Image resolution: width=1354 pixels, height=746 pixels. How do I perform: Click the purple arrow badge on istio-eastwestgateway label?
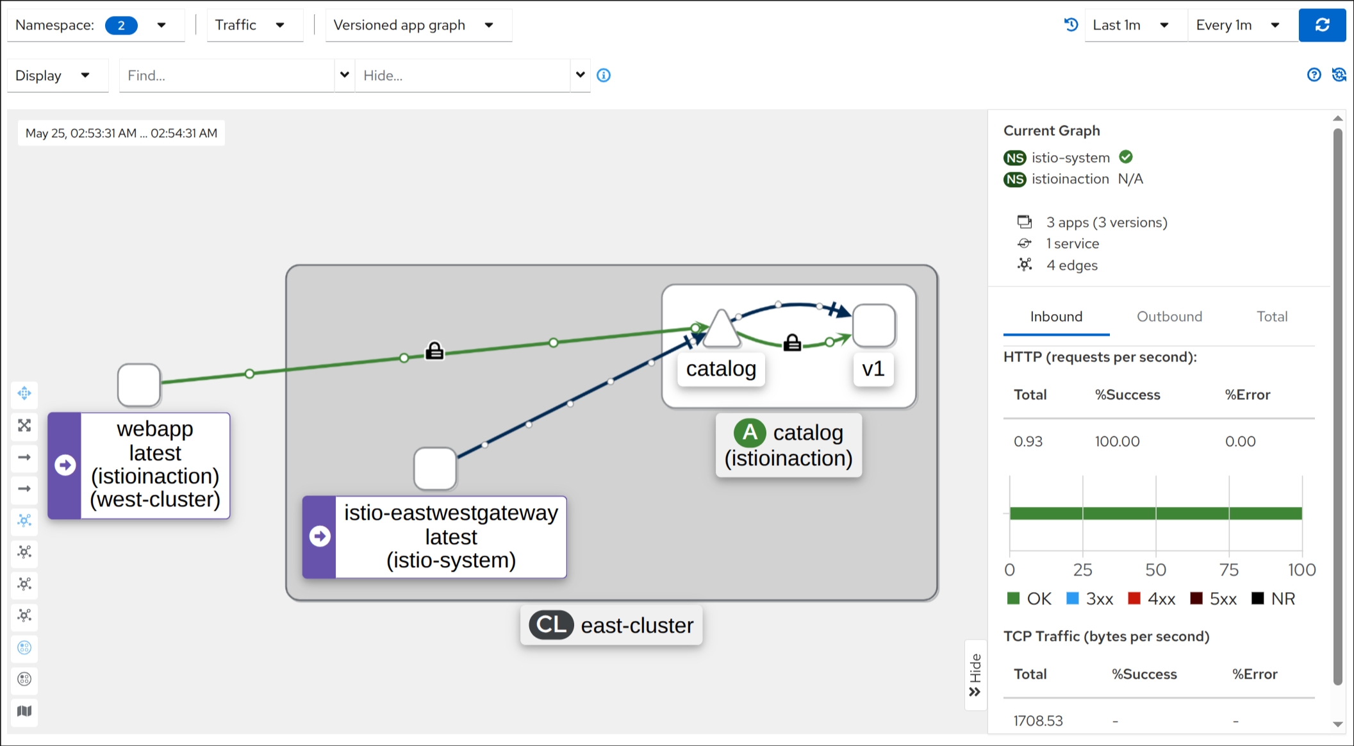[x=320, y=536]
